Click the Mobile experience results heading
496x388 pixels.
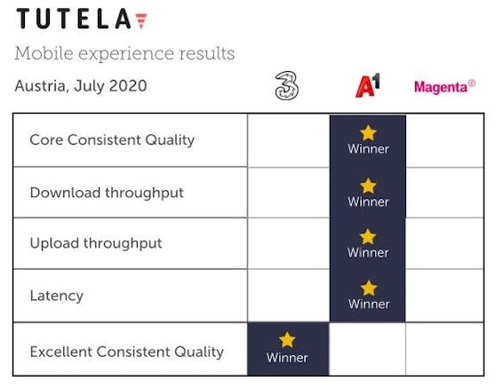point(124,53)
